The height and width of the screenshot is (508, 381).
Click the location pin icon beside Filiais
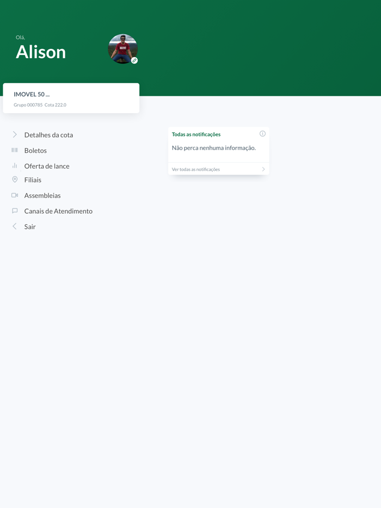15,179
